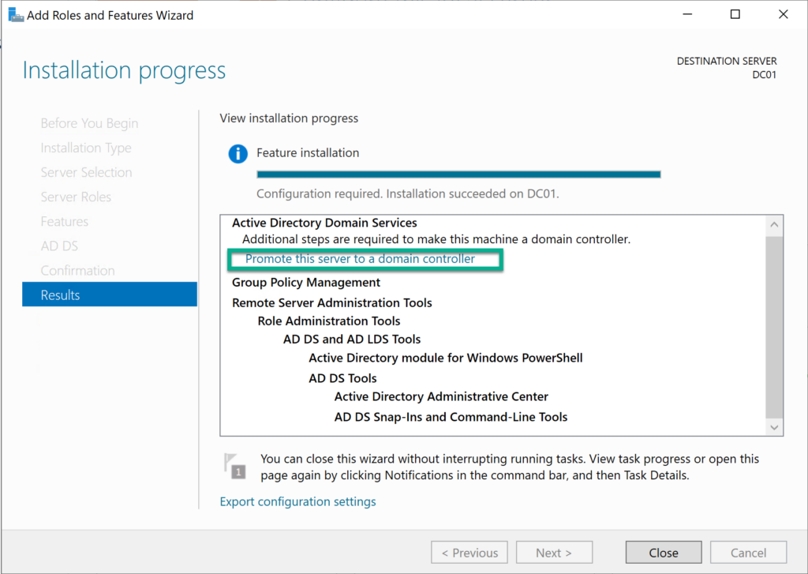Click the info icon beside Feature installation

[238, 153]
